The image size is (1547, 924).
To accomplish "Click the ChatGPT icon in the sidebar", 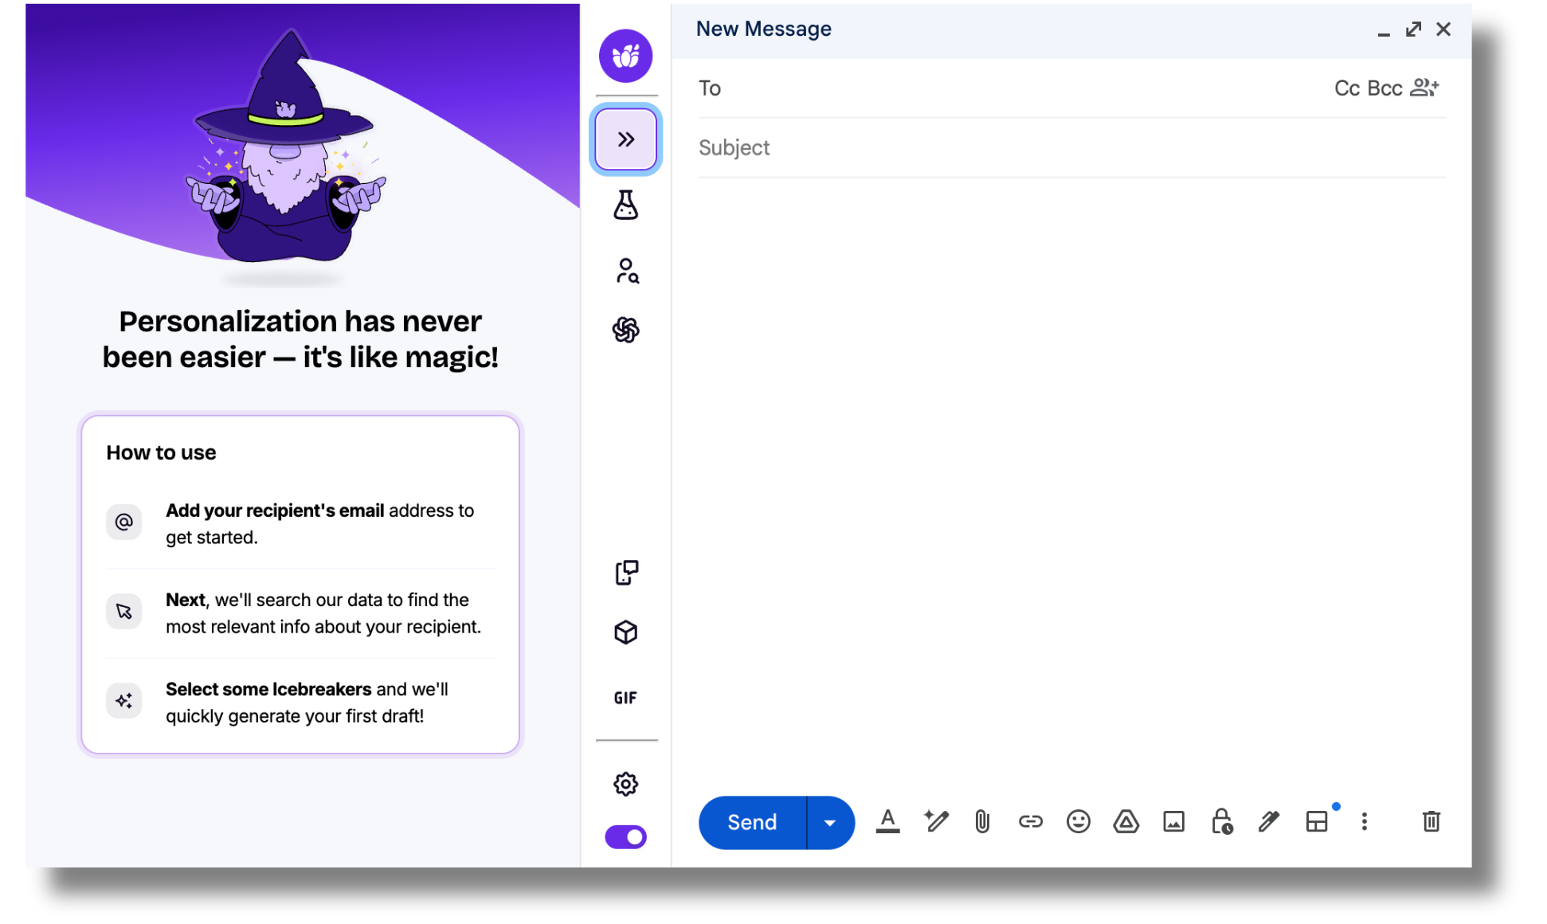I will (x=625, y=330).
